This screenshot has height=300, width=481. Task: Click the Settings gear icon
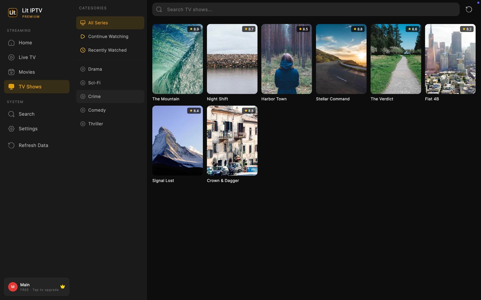12,128
